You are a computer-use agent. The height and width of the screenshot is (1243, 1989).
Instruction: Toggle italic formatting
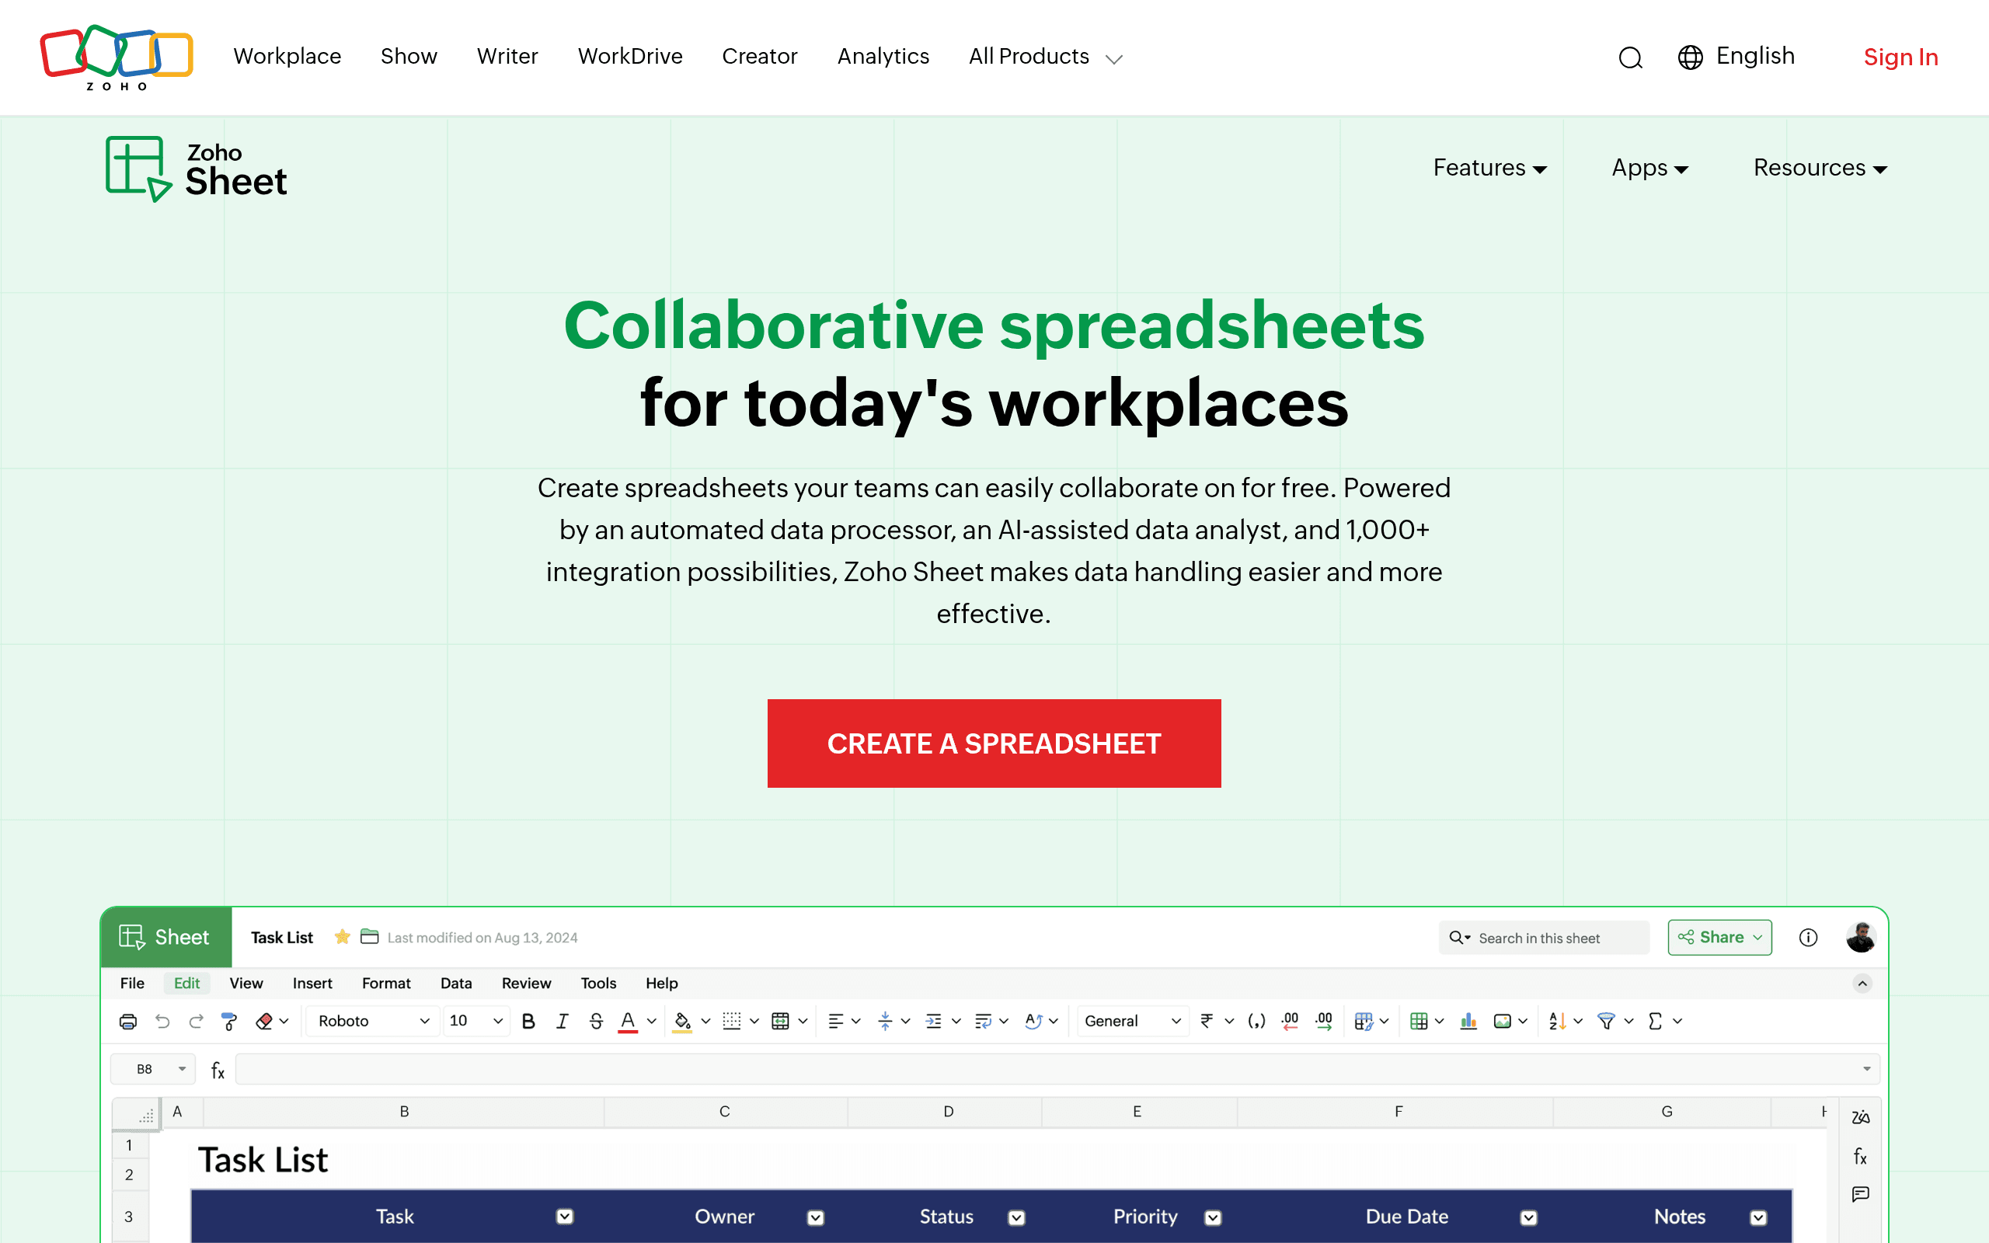(563, 1021)
